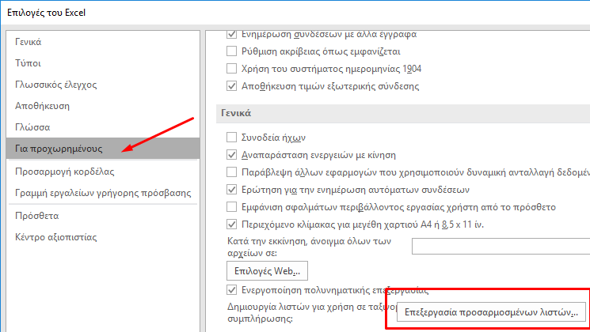Focus the startup folder path field
Viewport: 590px width, 332px height.
point(501,247)
